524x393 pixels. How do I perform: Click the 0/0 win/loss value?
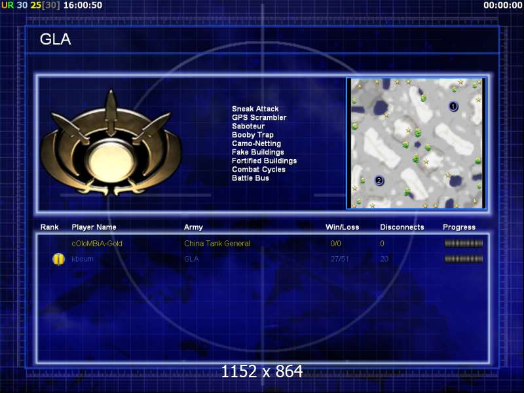tap(335, 244)
